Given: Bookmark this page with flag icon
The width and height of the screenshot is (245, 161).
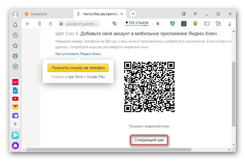Looking at the screenshot, I should [x=158, y=24].
